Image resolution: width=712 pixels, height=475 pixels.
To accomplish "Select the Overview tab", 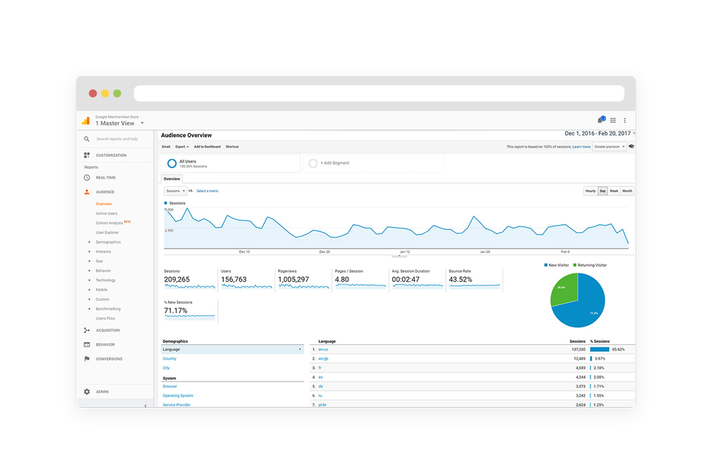I will [172, 179].
